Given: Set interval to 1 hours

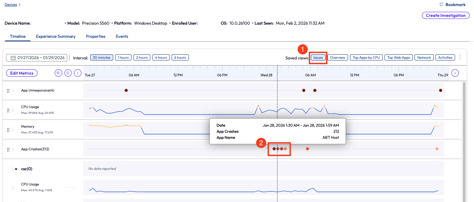Looking at the screenshot, I should click(x=123, y=57).
